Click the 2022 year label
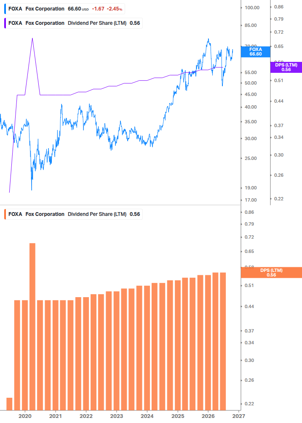 [x=86, y=416]
